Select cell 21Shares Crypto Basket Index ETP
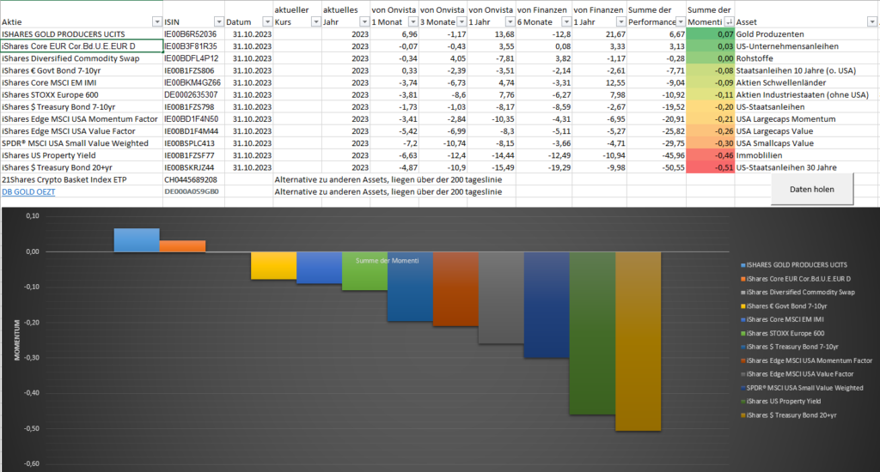 point(82,179)
